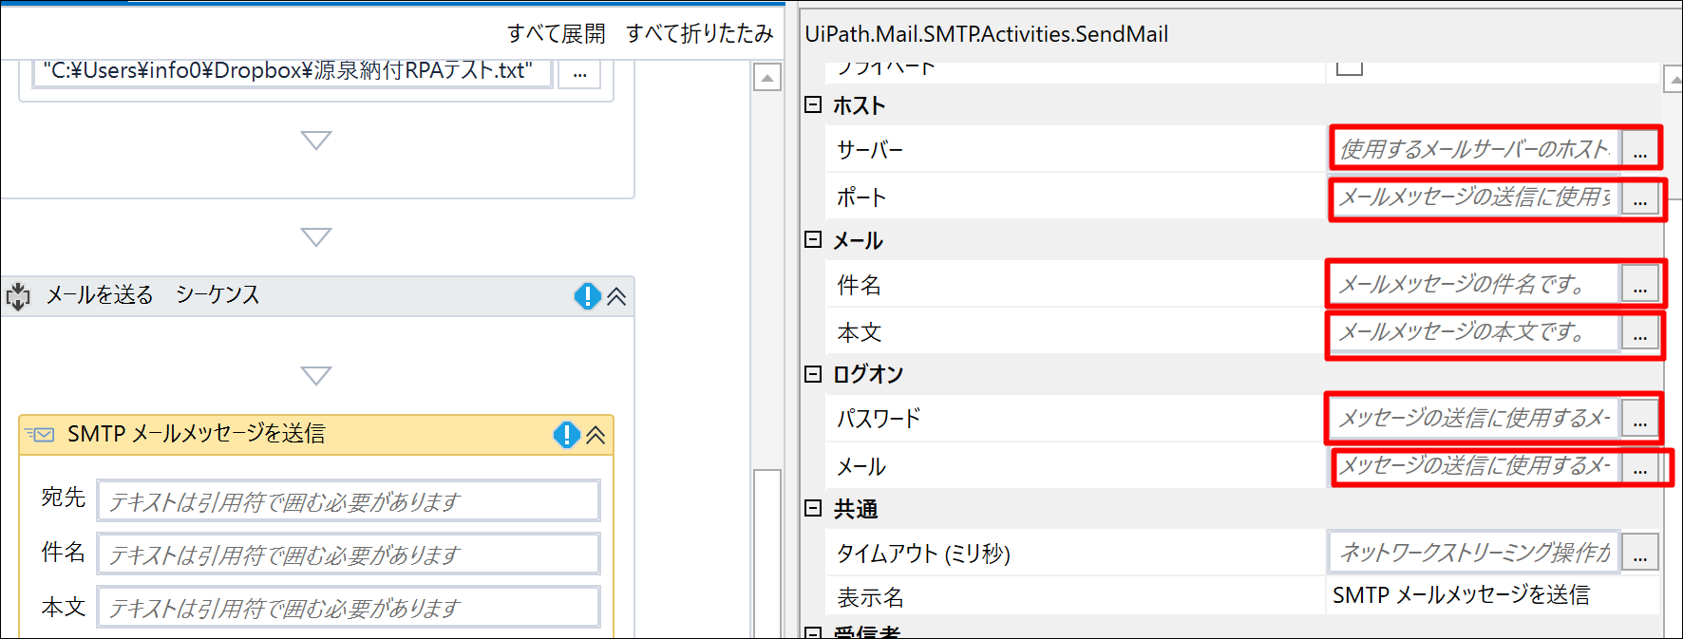Viewport: 1683px width, 639px height.
Task: Click the UiPath.Mail.SMTP.Activities.SendMail title text
Action: pos(987,34)
